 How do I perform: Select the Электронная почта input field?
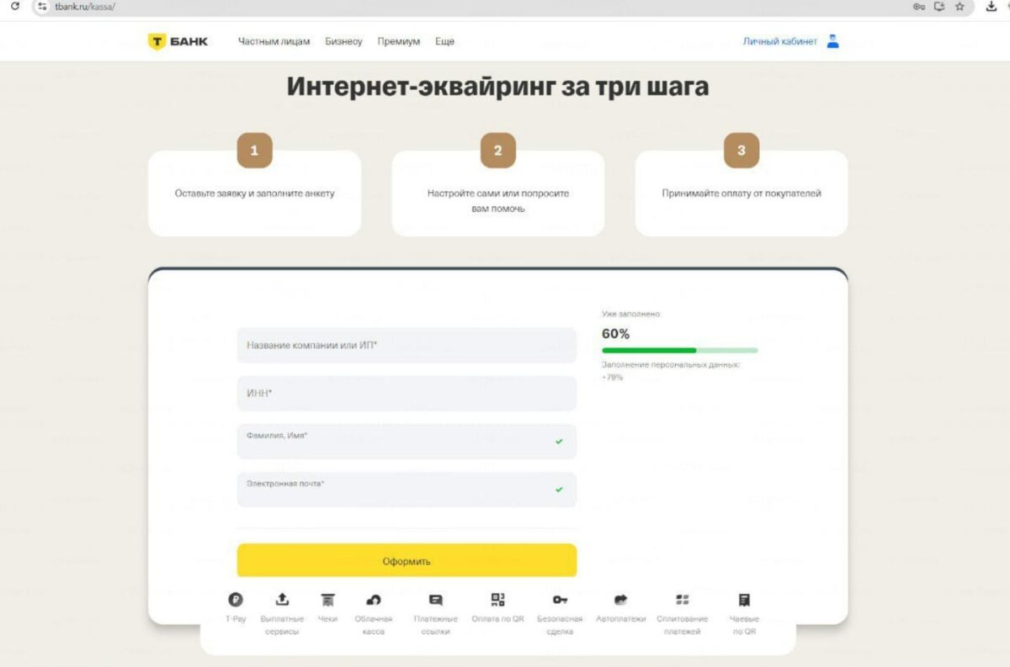(x=407, y=490)
